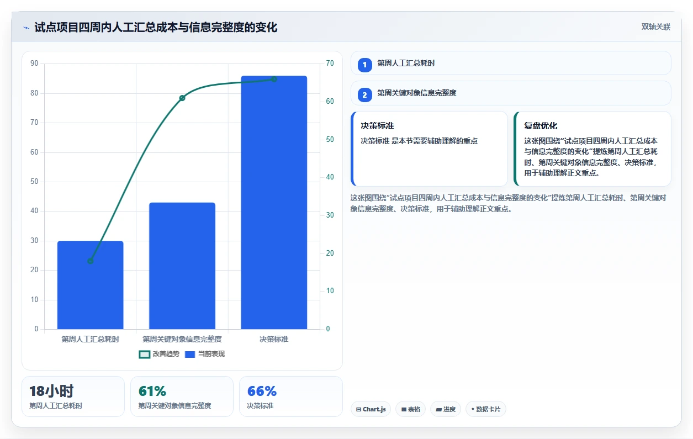Select the 第周人工汇总耗时 list row
Viewport: 693px width, 439px height.
511,63
